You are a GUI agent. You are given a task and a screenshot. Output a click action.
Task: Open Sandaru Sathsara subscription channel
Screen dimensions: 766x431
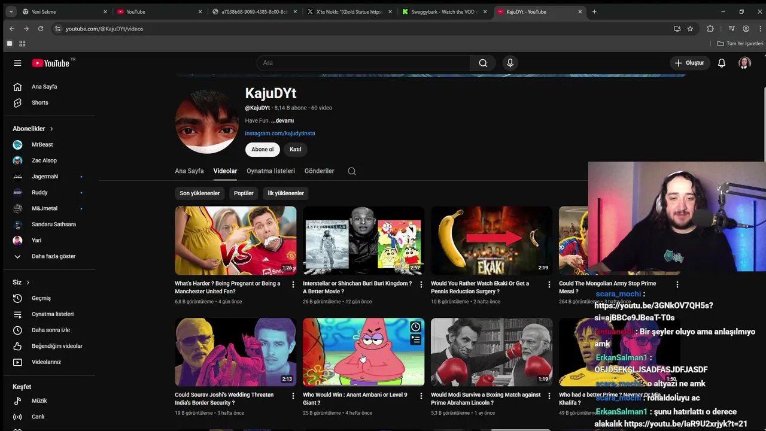[53, 224]
